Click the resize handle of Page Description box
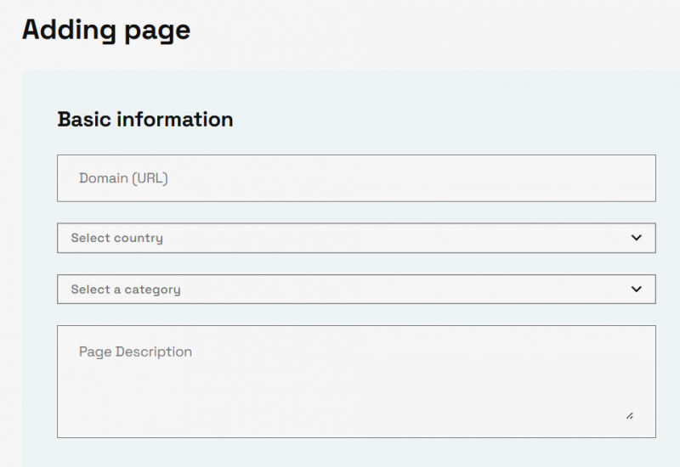The width and height of the screenshot is (680, 467). coord(629,416)
